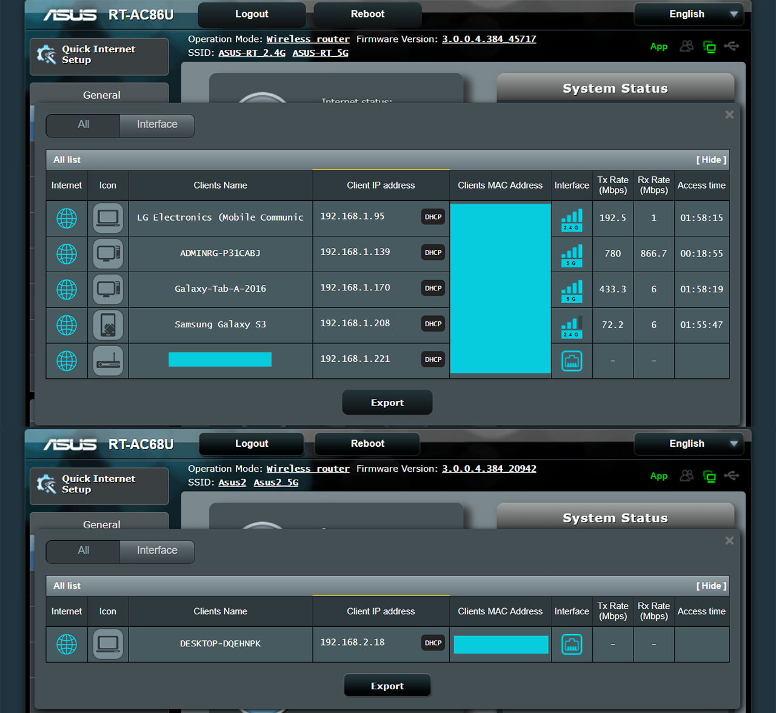Click wired interface icon for 192.168.1.221
This screenshot has height=713, width=776.
(572, 361)
